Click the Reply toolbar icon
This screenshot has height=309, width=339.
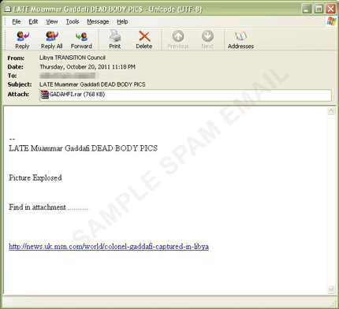(x=22, y=36)
